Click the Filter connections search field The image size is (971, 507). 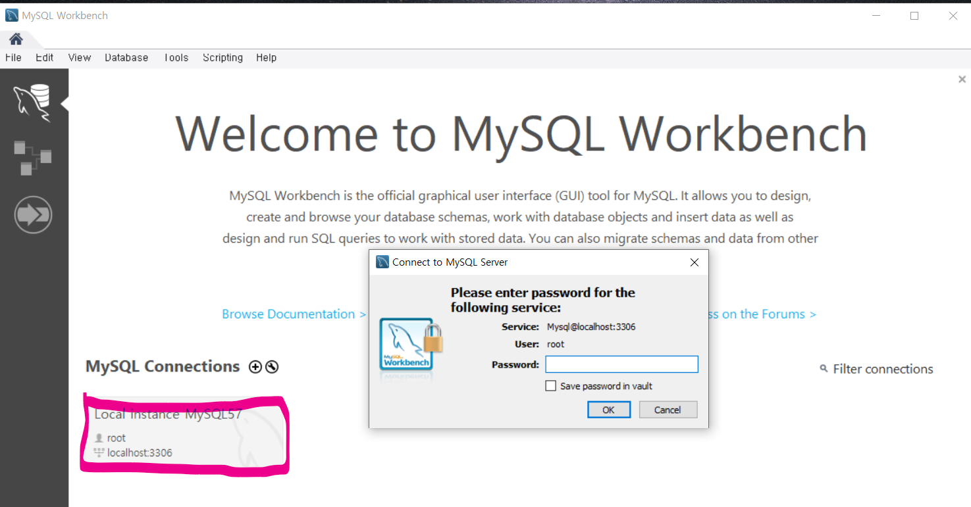(883, 369)
